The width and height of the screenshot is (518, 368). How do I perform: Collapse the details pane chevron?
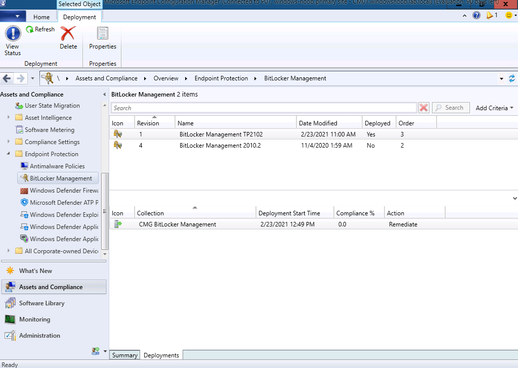pyautogui.click(x=514, y=198)
